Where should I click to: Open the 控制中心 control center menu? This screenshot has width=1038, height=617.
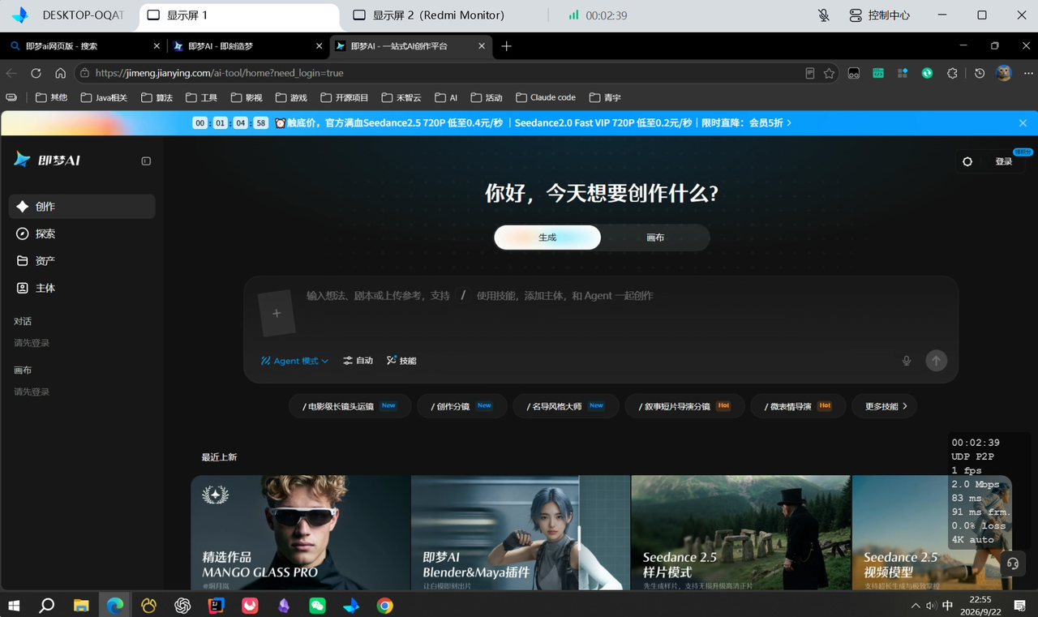(880, 15)
